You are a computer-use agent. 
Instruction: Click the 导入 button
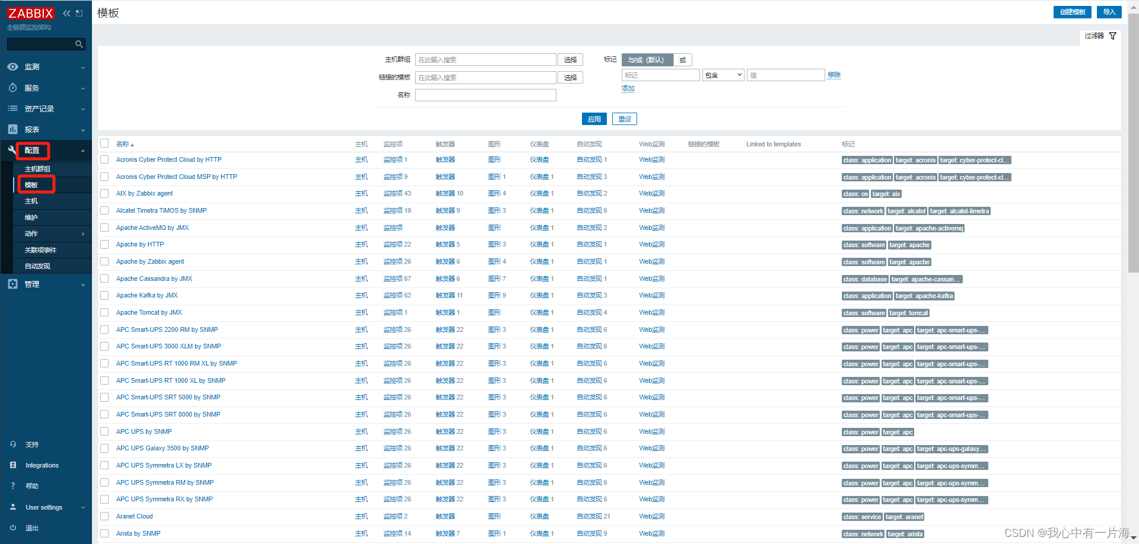(x=1109, y=12)
